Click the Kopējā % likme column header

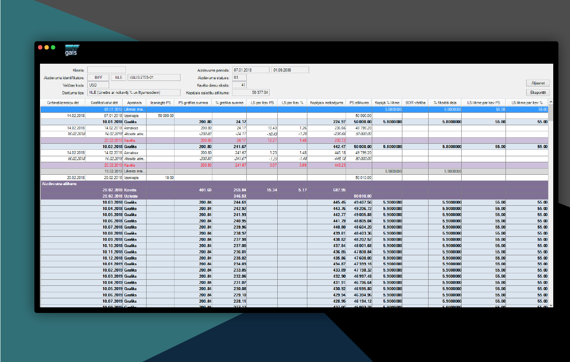(x=388, y=103)
